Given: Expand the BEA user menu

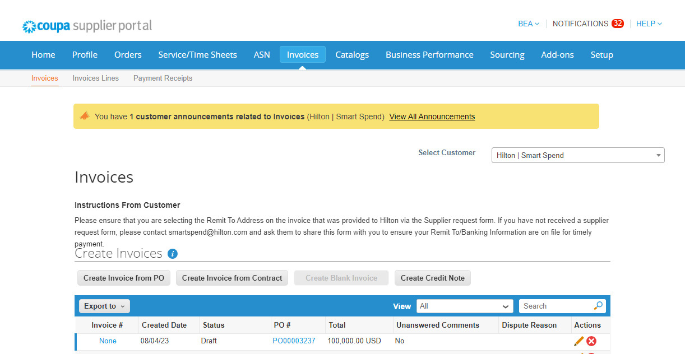Looking at the screenshot, I should coord(528,24).
